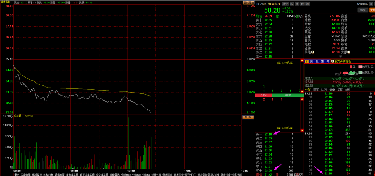
Task: Click the 净流入 -1730万 row
Action: [339, 78]
